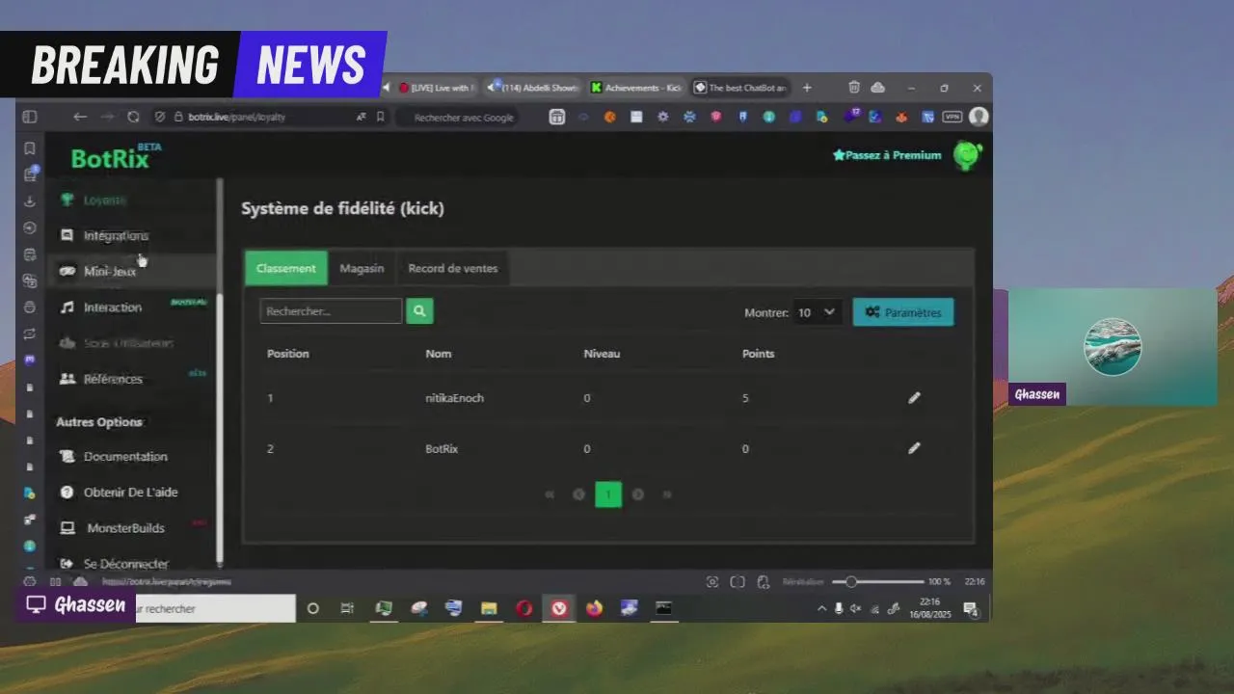The image size is (1234, 694).
Task: Open the closed tabs trash icon
Action: point(854,88)
